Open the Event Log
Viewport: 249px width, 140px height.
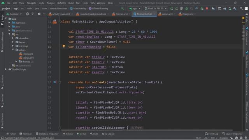tap(212, 134)
